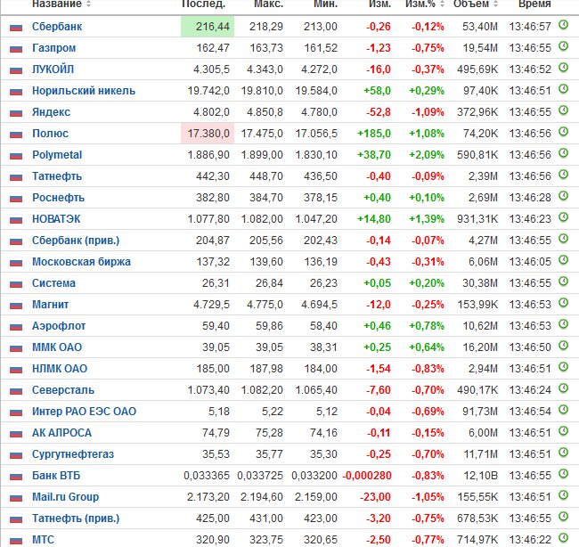
Task: Click the Система max price 26,84
Action: tap(269, 283)
